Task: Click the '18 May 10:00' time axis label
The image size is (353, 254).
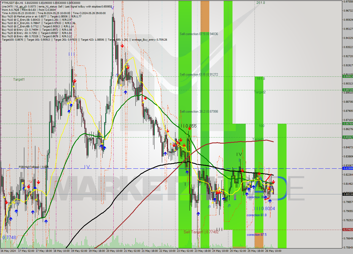Action: (x=61, y=251)
